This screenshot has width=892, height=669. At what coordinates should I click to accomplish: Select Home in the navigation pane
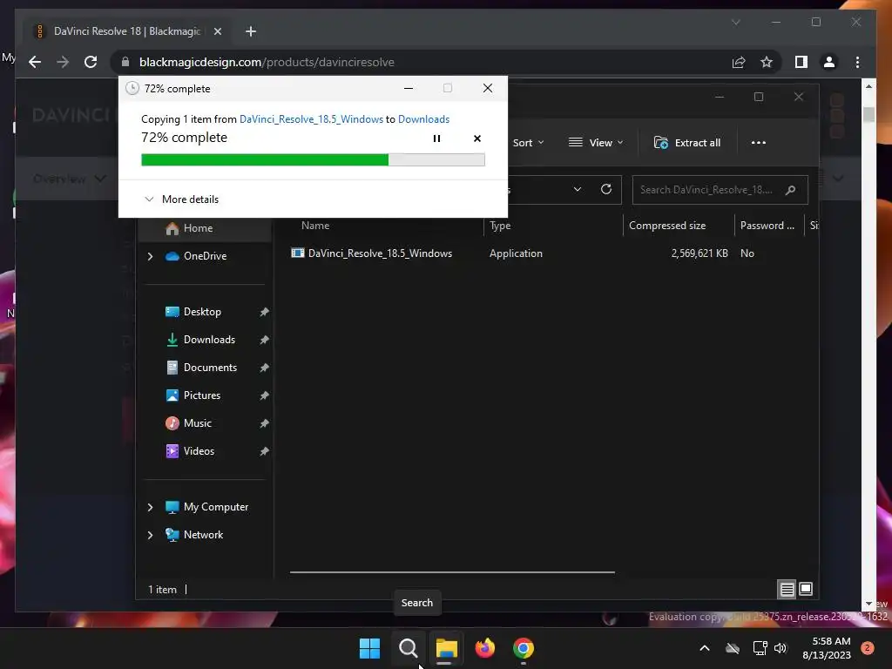click(x=205, y=228)
